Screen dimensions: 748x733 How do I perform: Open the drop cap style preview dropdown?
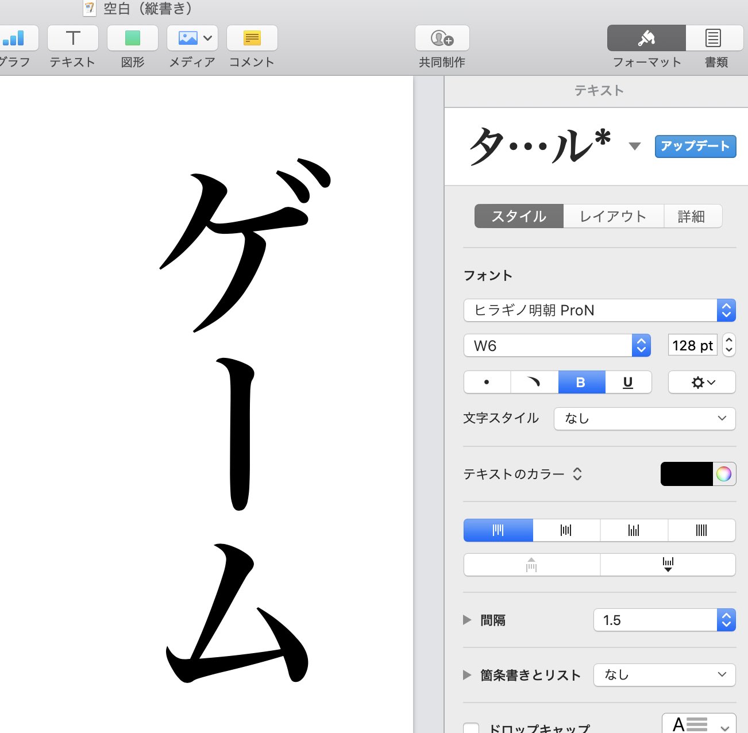pyautogui.click(x=699, y=724)
